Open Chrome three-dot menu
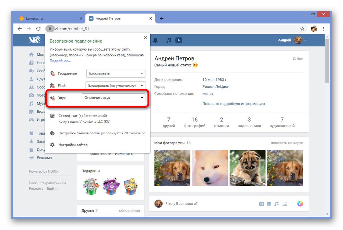Image resolution: width=343 pixels, height=230 pixels. (323, 29)
